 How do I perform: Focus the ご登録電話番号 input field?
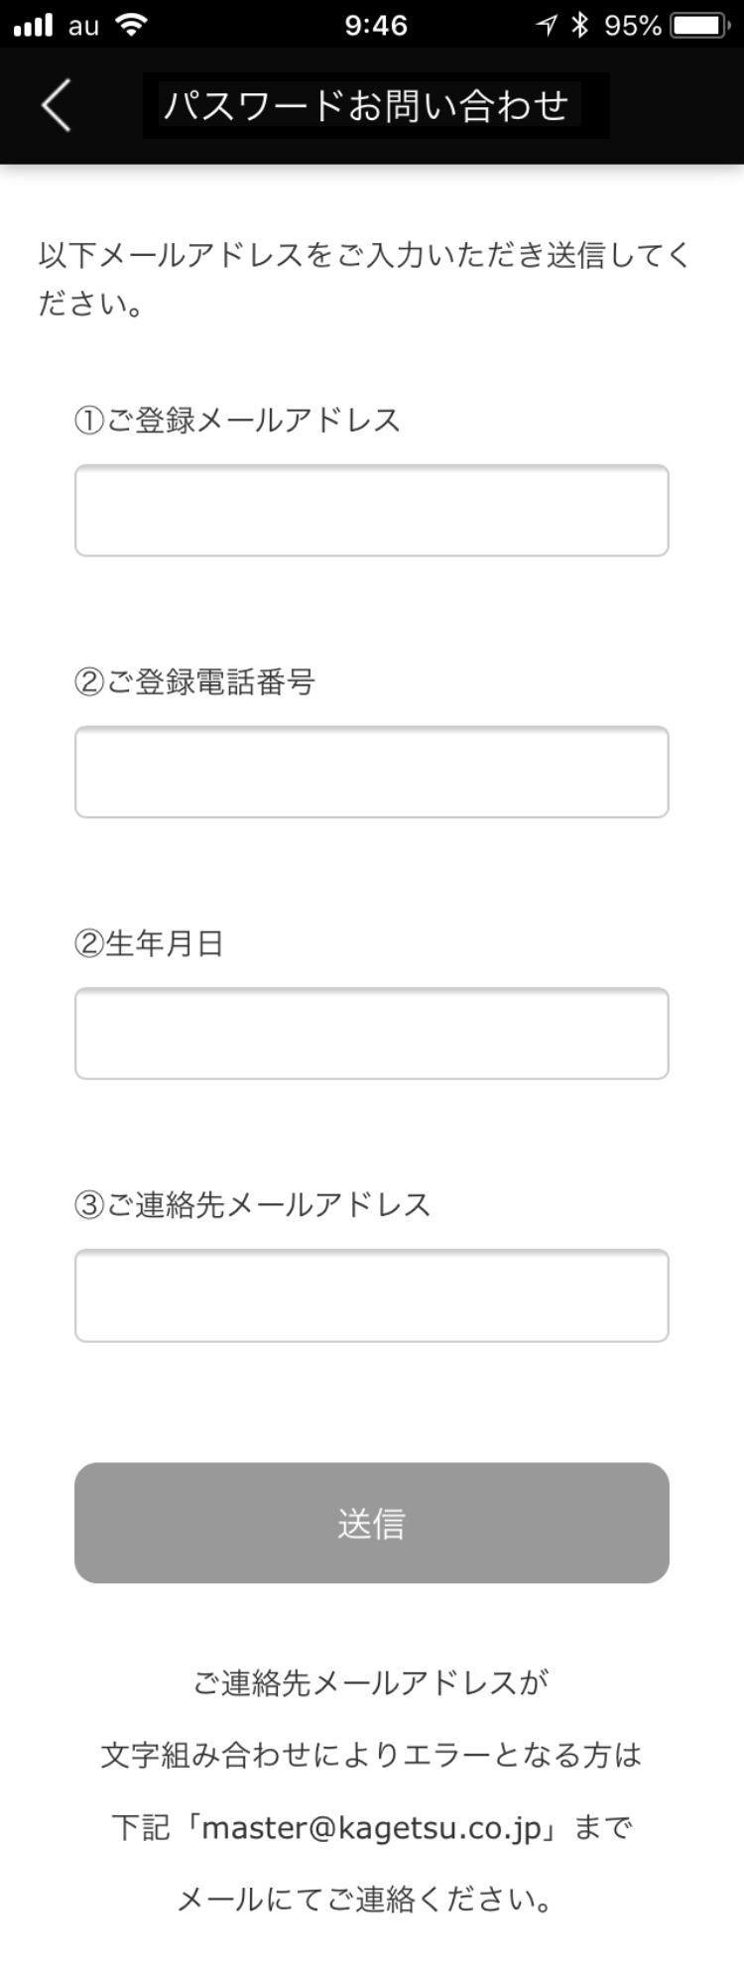tap(372, 772)
